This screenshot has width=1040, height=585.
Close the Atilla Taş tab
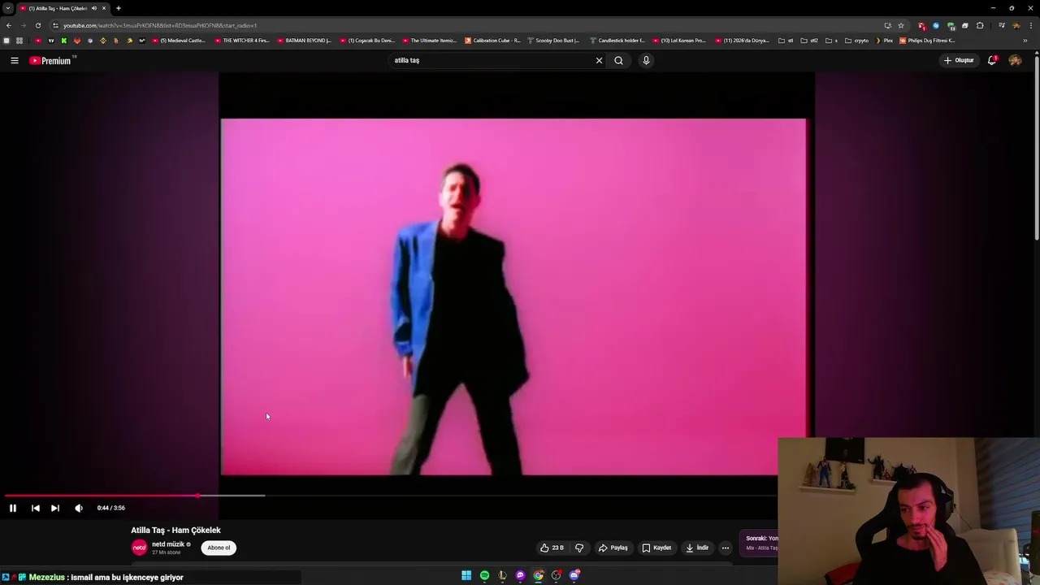(104, 8)
